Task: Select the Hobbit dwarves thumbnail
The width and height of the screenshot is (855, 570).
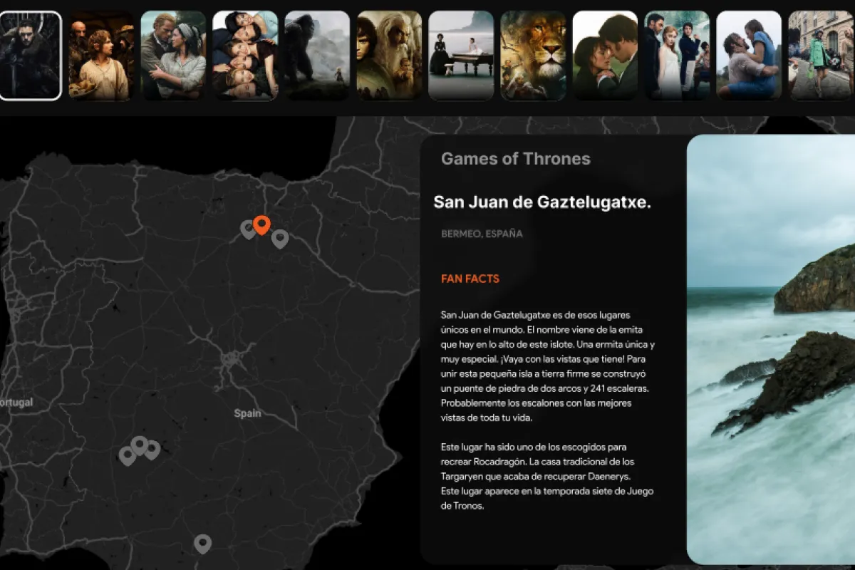Action: pos(102,56)
